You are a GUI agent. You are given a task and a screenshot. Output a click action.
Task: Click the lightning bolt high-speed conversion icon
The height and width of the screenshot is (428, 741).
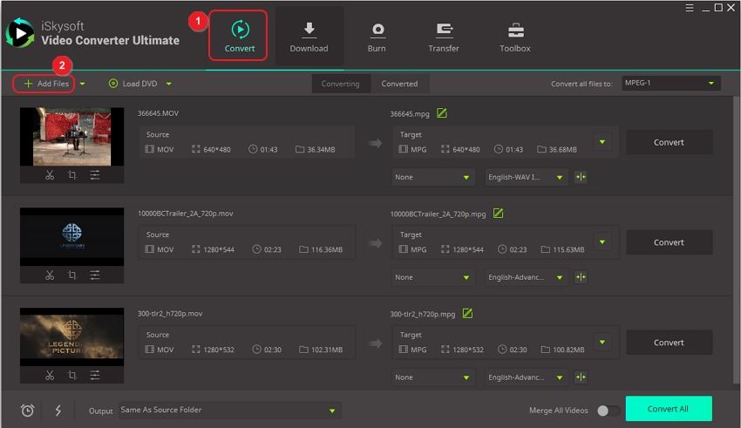pyautogui.click(x=58, y=410)
